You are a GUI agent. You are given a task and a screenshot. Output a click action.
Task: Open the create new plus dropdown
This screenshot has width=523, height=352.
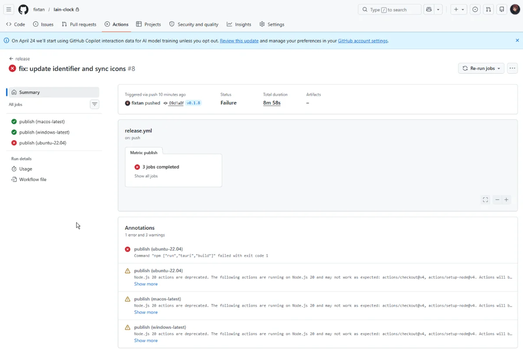[x=458, y=10]
